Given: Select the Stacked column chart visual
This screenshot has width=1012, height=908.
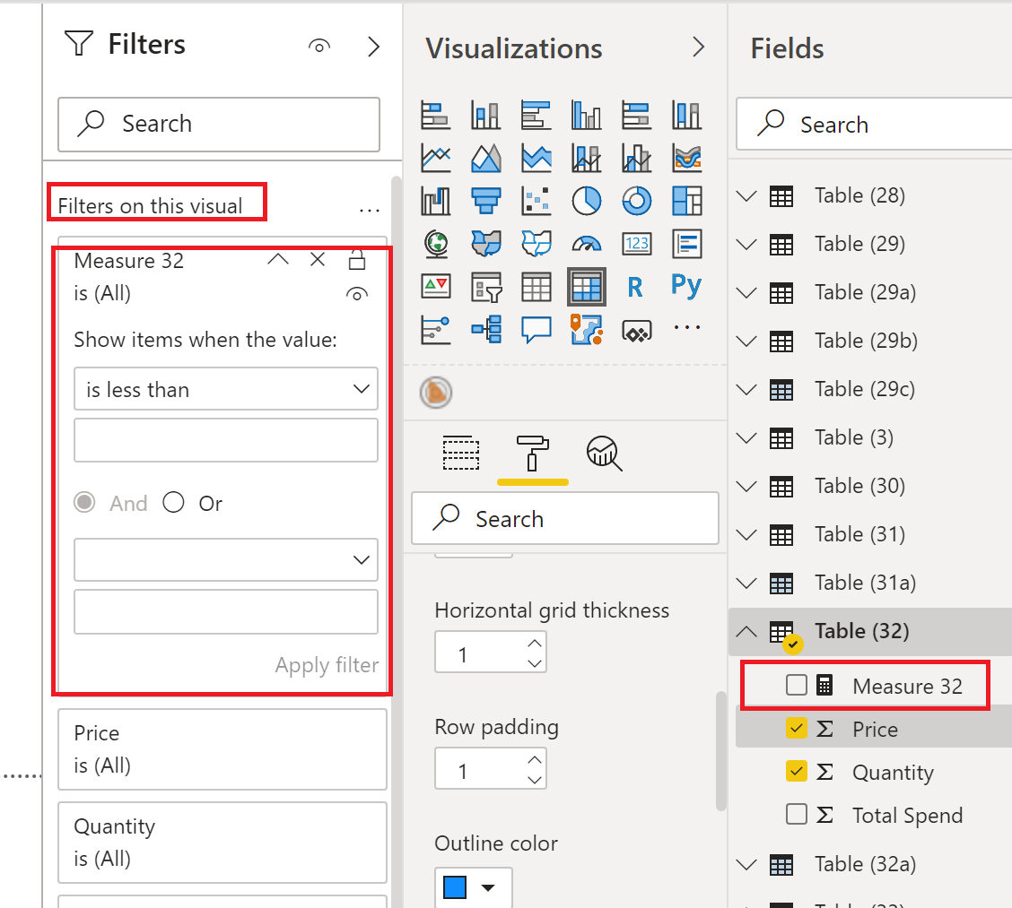Looking at the screenshot, I should [485, 116].
